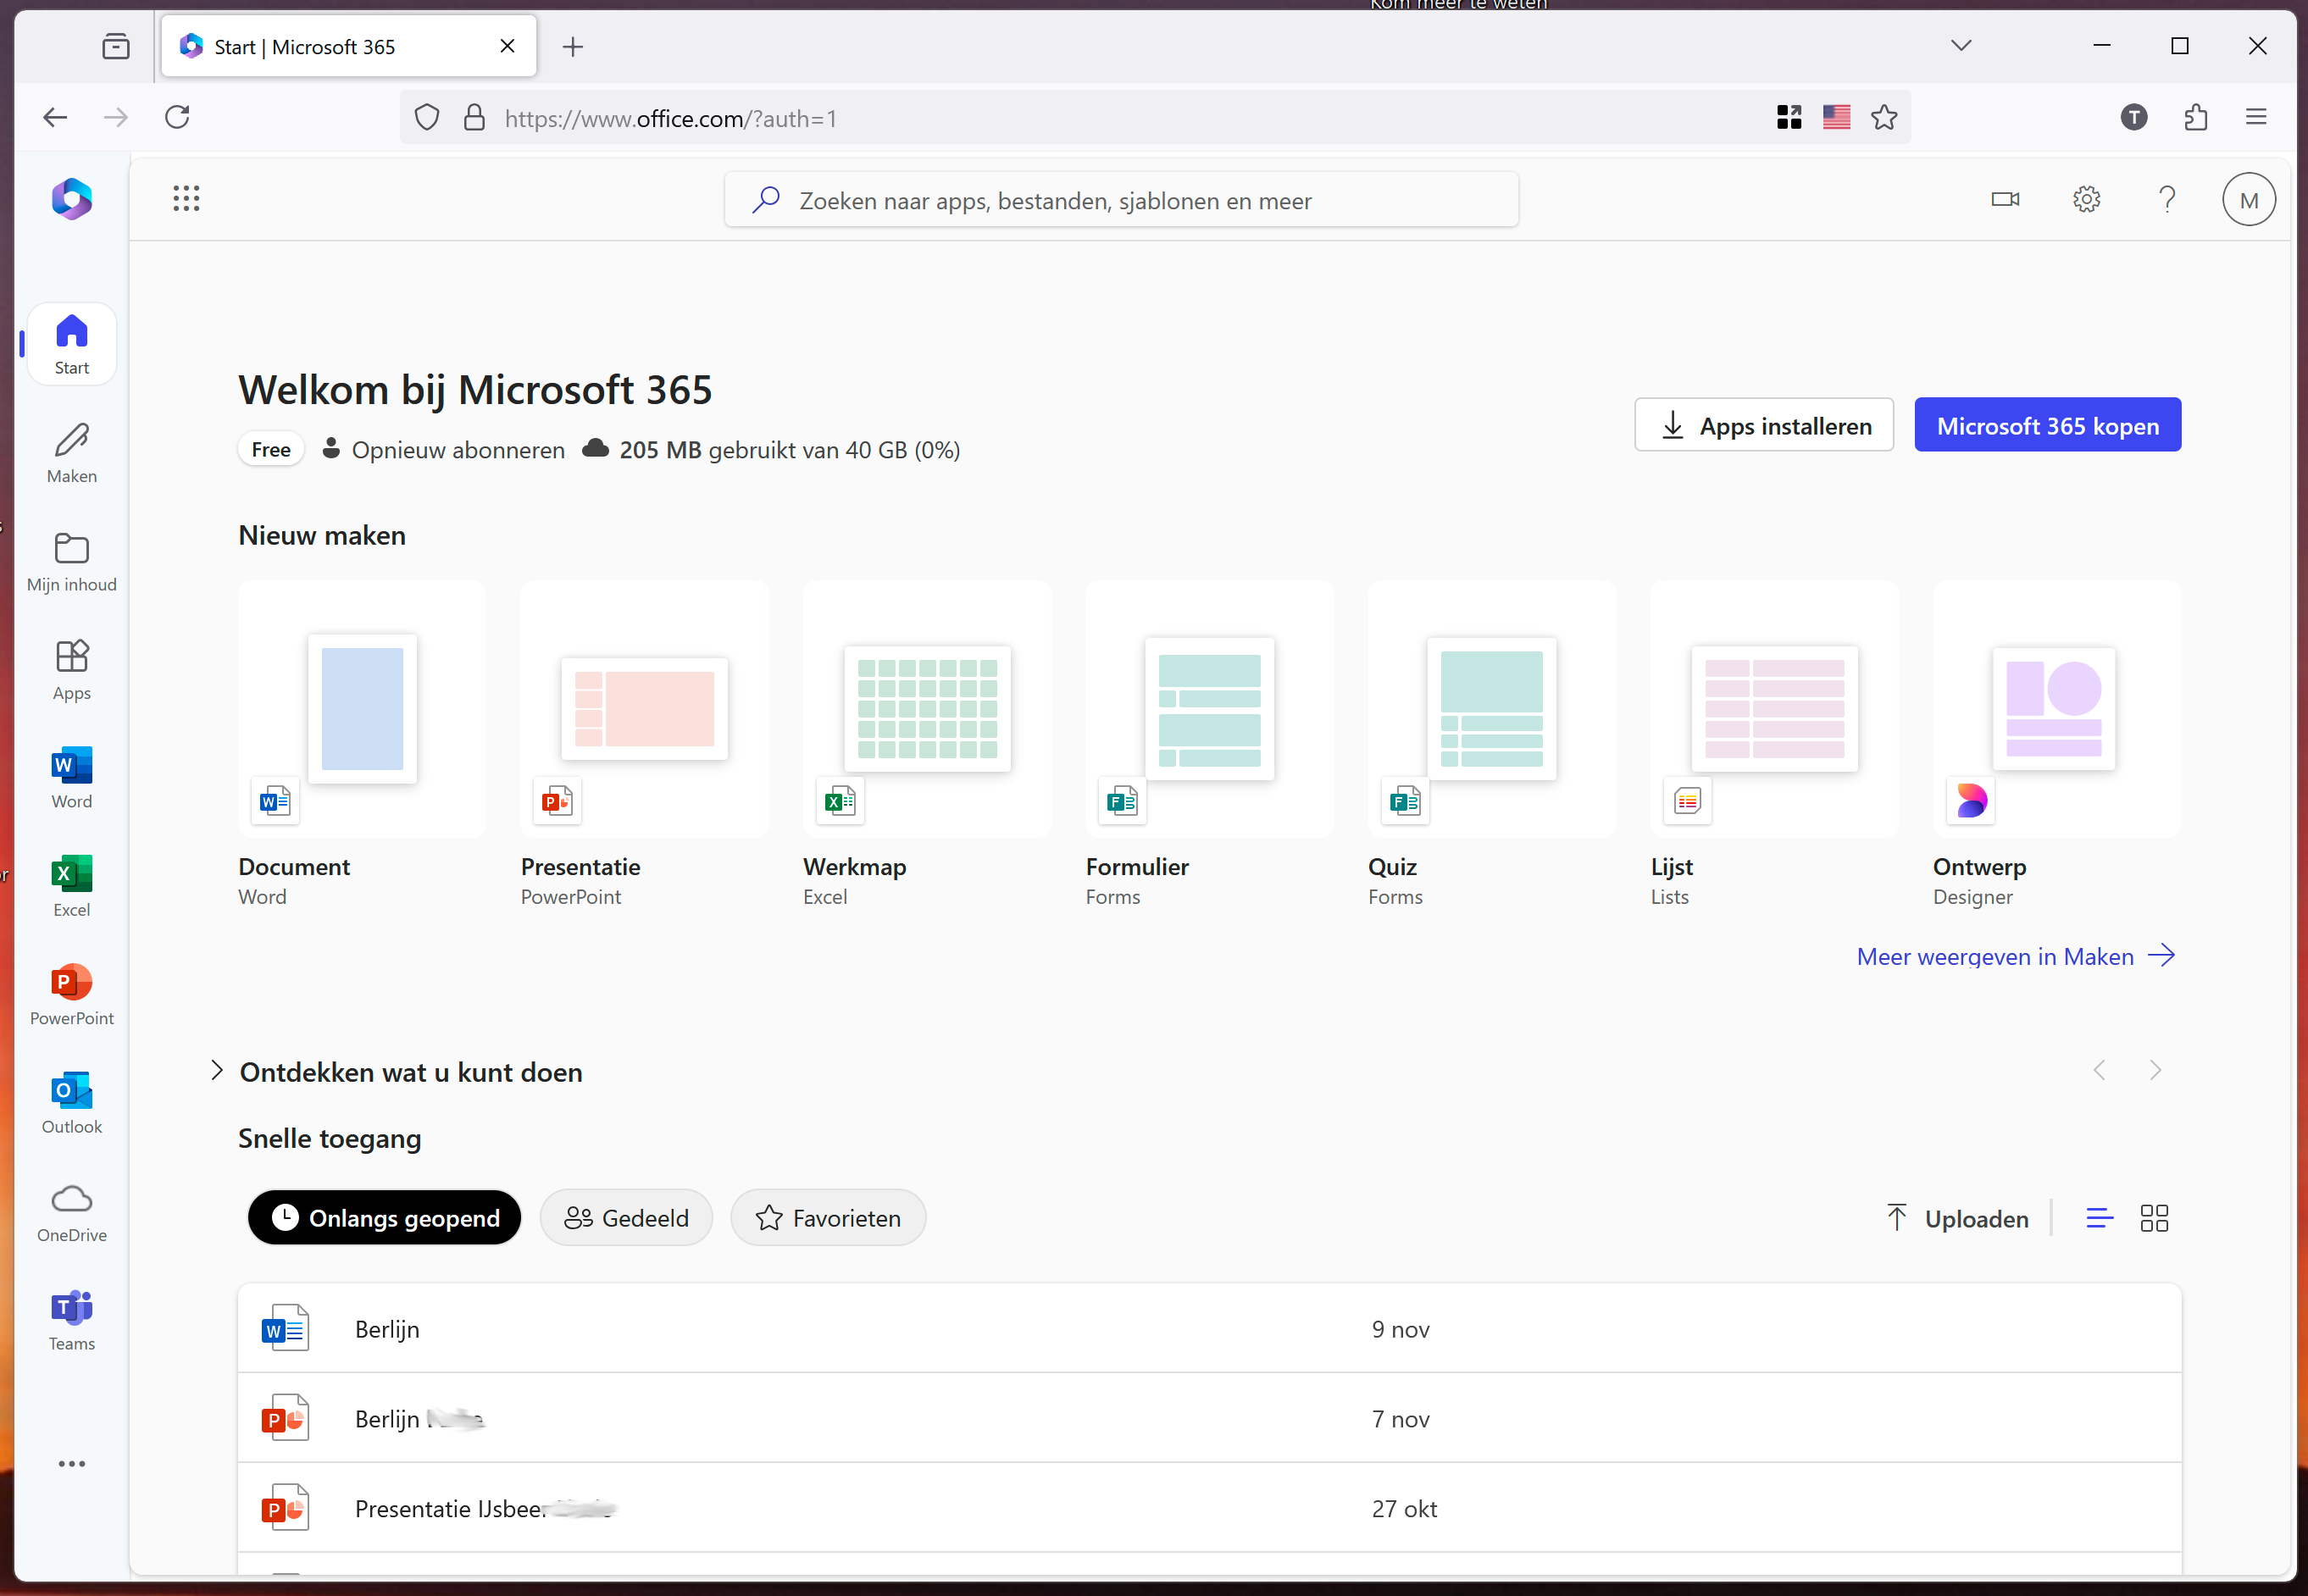This screenshot has height=1596, width=2308.
Task: Click the settings gear icon
Action: coord(2086,199)
